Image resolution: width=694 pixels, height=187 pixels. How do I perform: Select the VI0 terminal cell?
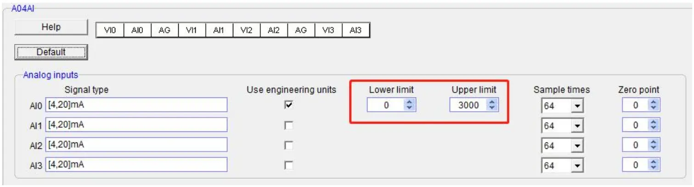[110, 30]
